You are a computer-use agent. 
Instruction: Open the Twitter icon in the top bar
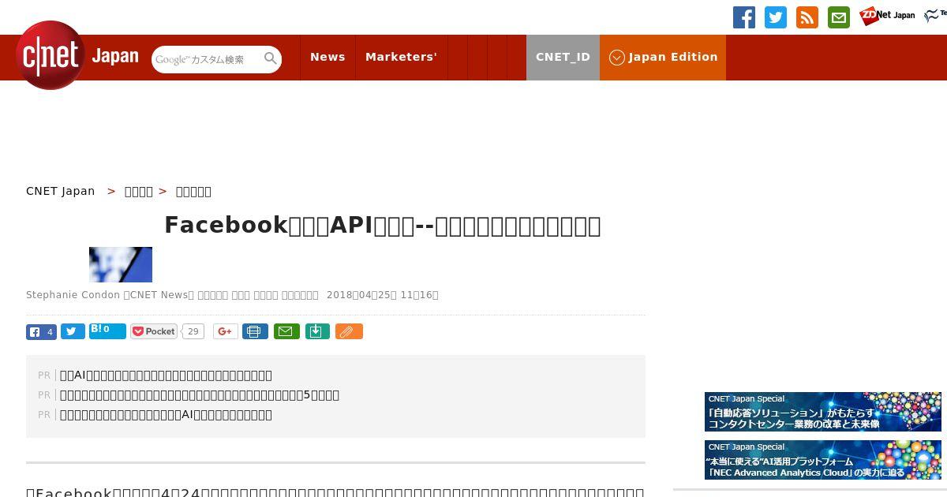pyautogui.click(x=776, y=17)
